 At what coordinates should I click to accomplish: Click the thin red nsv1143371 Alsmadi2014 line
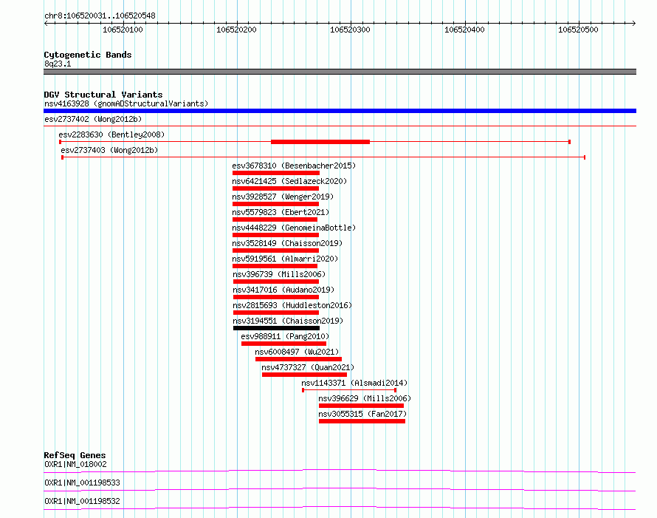(349, 390)
